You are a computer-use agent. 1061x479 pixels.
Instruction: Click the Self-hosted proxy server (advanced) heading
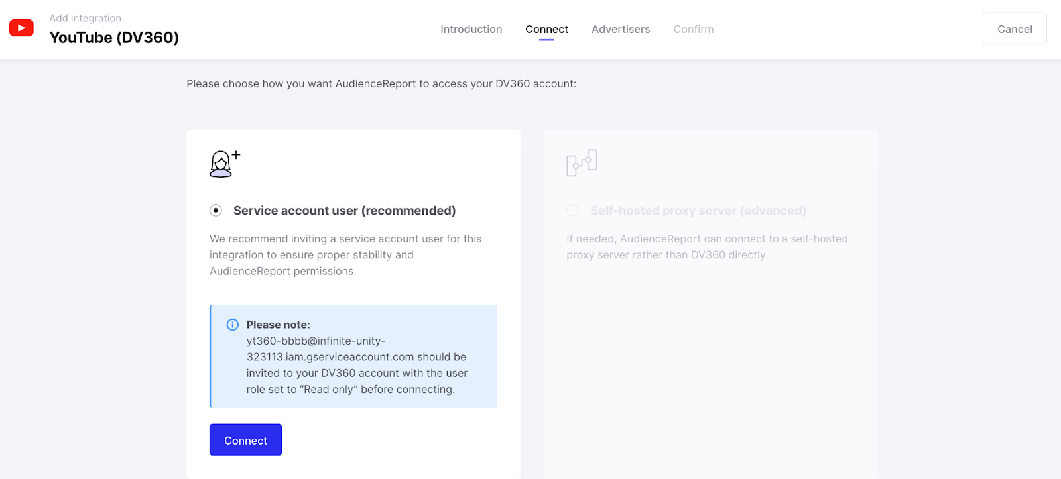[x=698, y=211]
